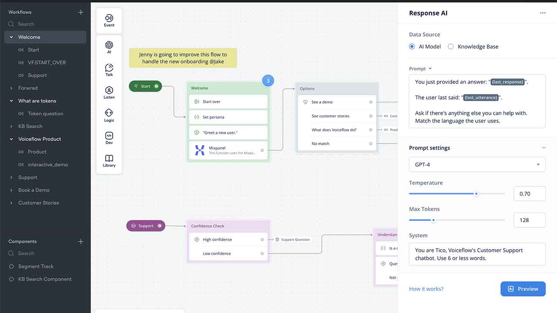Edit the Temperature value 0.70 field

click(x=530, y=194)
